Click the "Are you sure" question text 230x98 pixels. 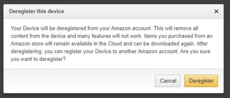(x=195, y=51)
